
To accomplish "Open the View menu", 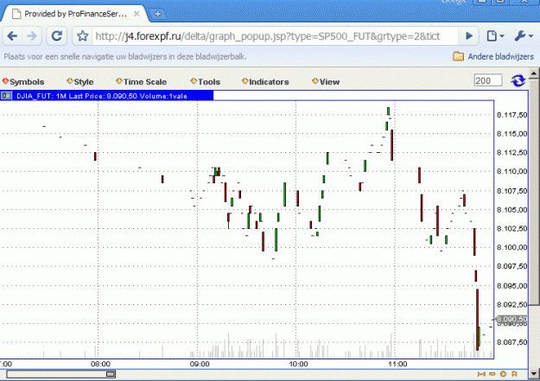I will point(326,82).
